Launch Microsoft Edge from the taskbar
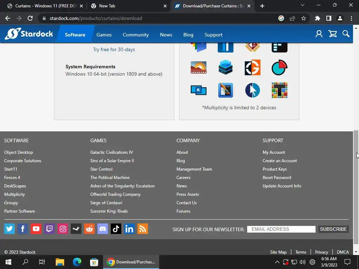The height and width of the screenshot is (269, 359). coord(77,262)
